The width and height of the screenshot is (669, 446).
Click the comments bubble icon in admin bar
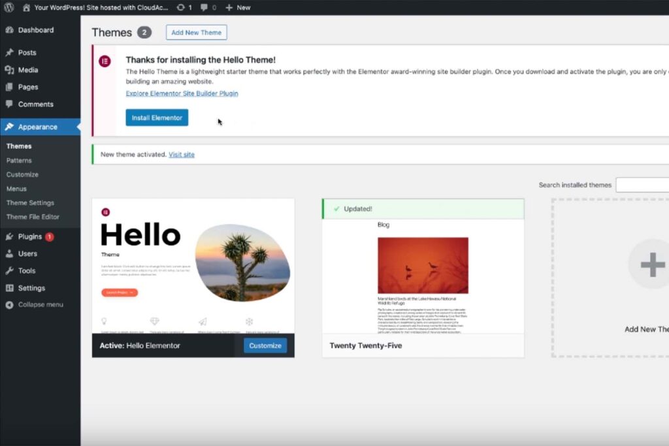205,7
